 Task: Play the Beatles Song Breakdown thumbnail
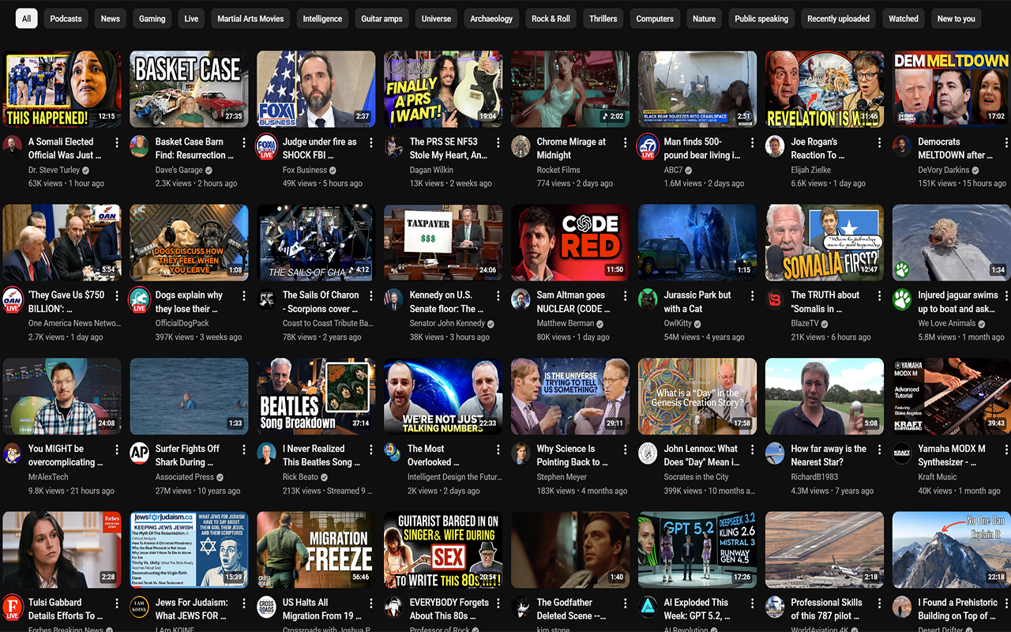(x=316, y=397)
